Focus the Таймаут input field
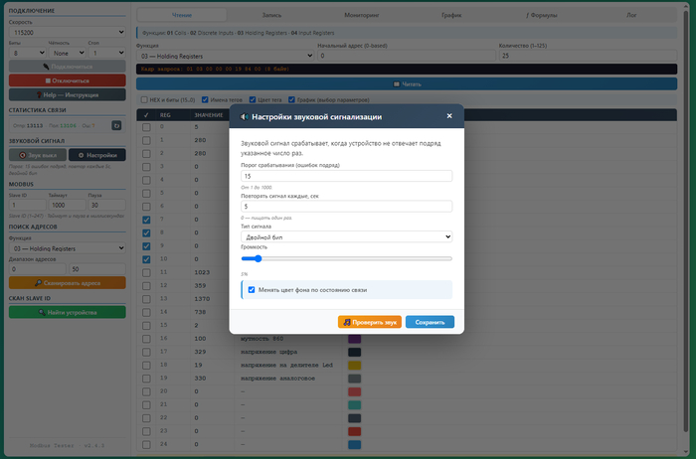Screen dimensions: 696x459 67,205
